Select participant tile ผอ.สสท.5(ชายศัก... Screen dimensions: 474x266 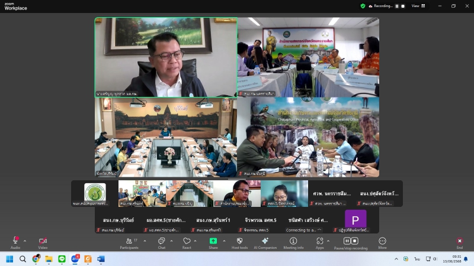pos(166,220)
